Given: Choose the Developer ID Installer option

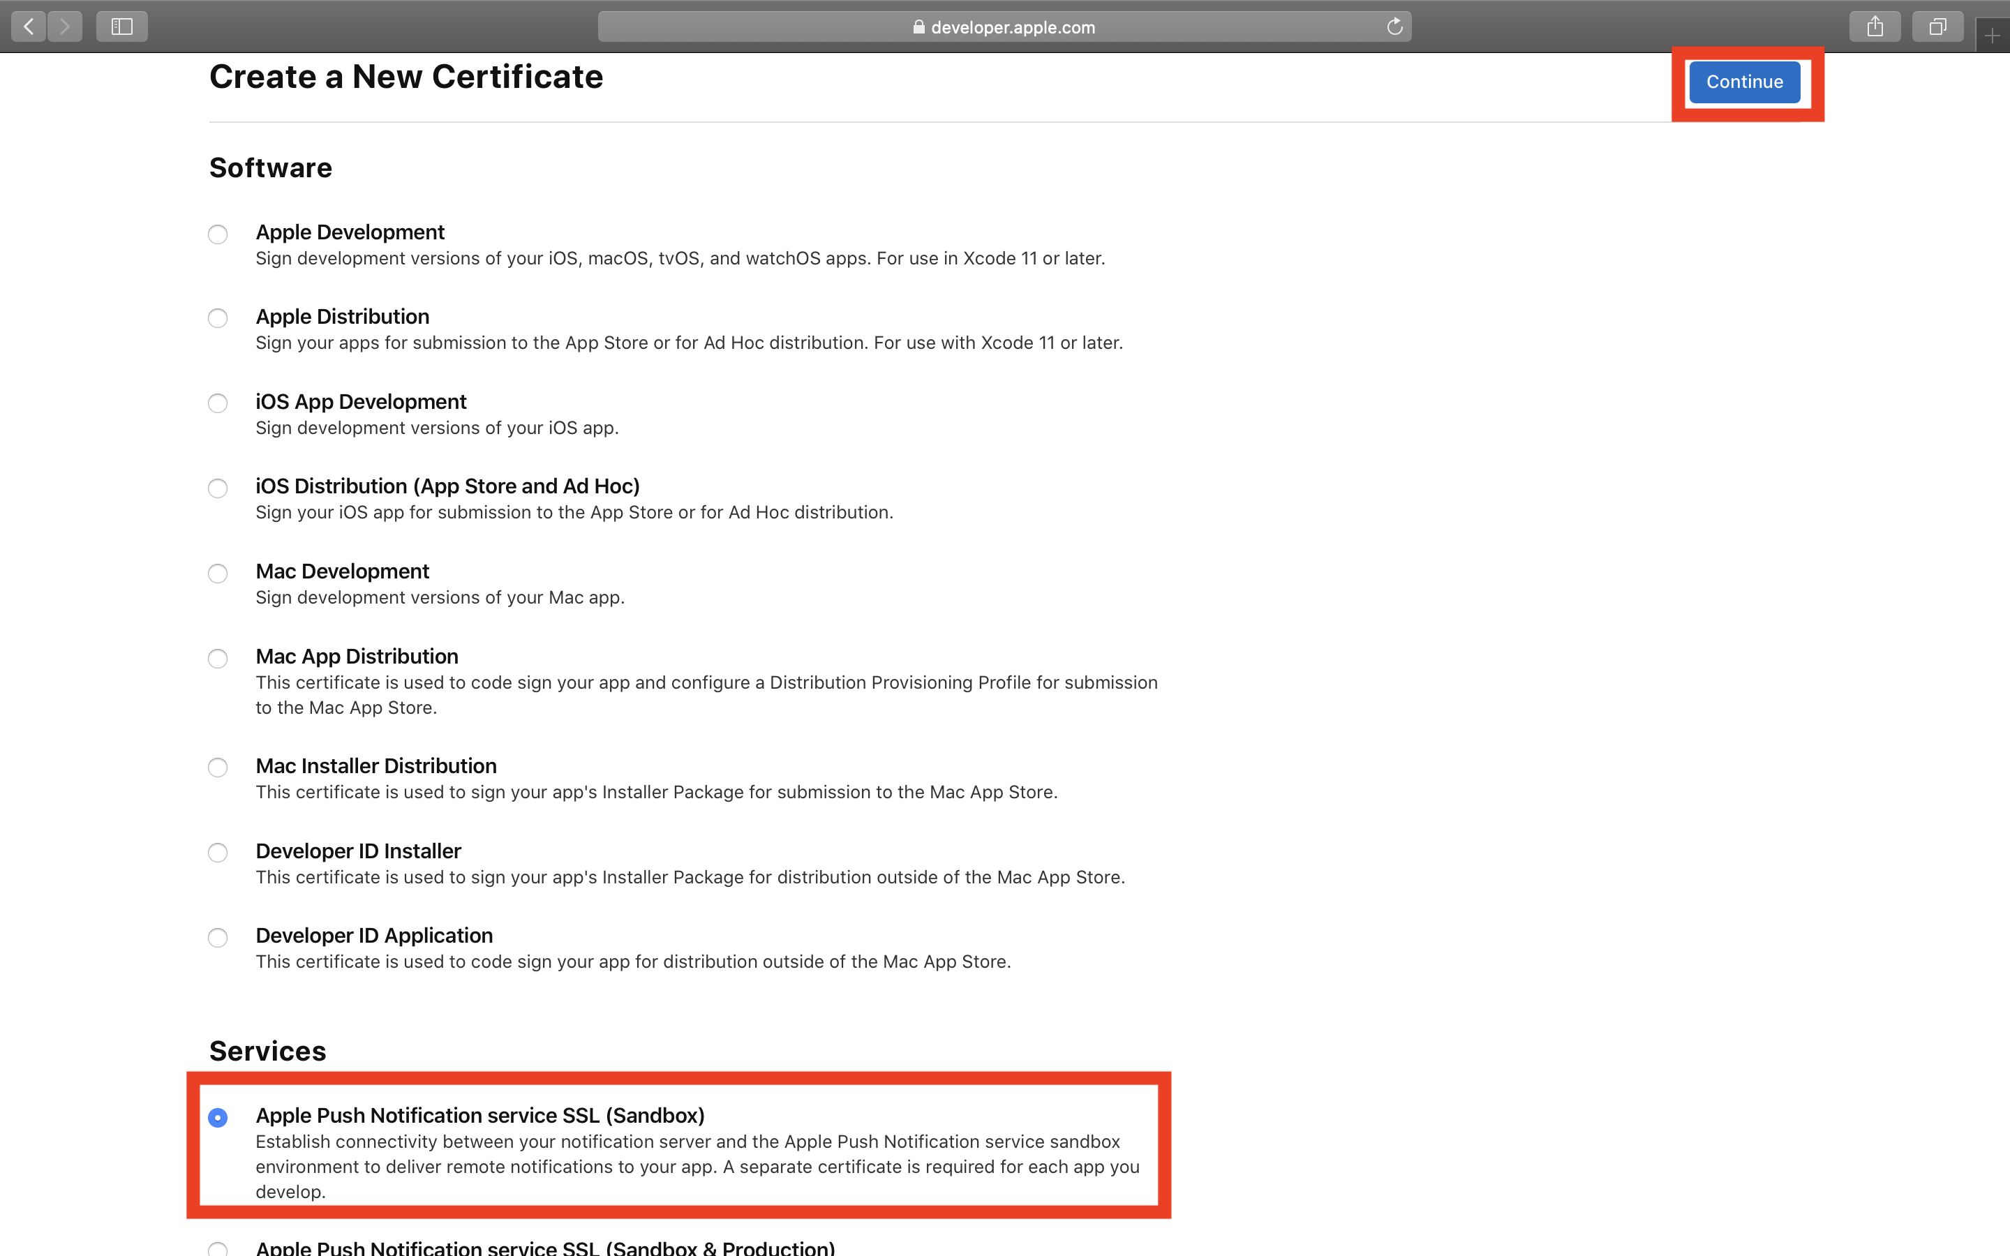Looking at the screenshot, I should 218,853.
